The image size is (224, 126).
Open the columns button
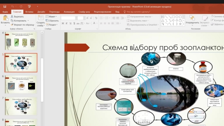(x=118, y=23)
